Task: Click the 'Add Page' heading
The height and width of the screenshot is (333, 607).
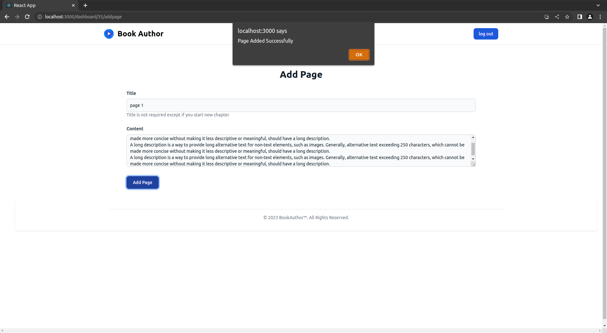Action: point(301,75)
